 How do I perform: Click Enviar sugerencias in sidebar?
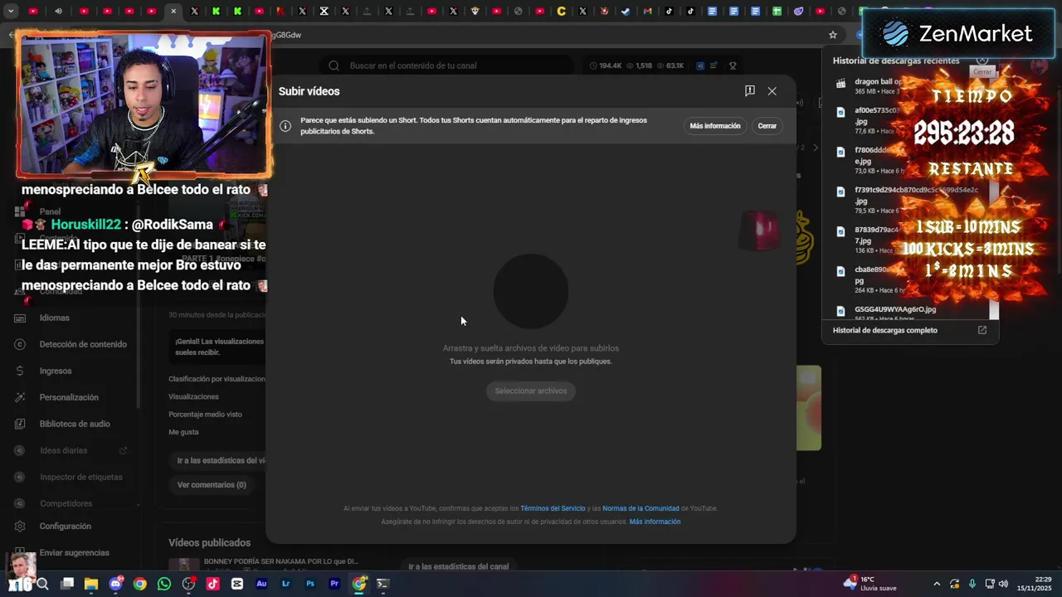pos(74,552)
